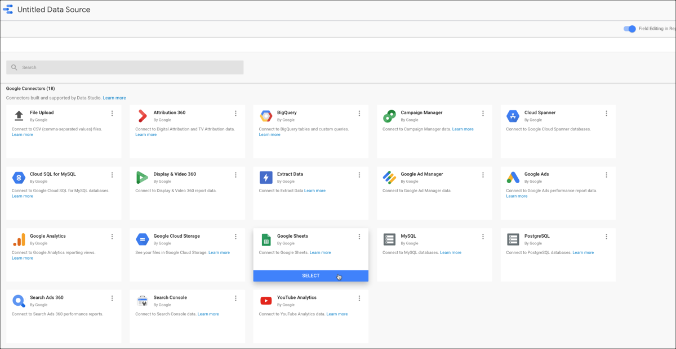676x349 pixels.
Task: Click the Cloud SQL for MySQL icon
Action: (x=19, y=178)
